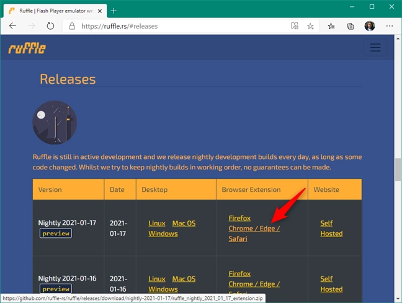Maximize the browser window
The width and height of the screenshot is (402, 303).
[372, 7]
